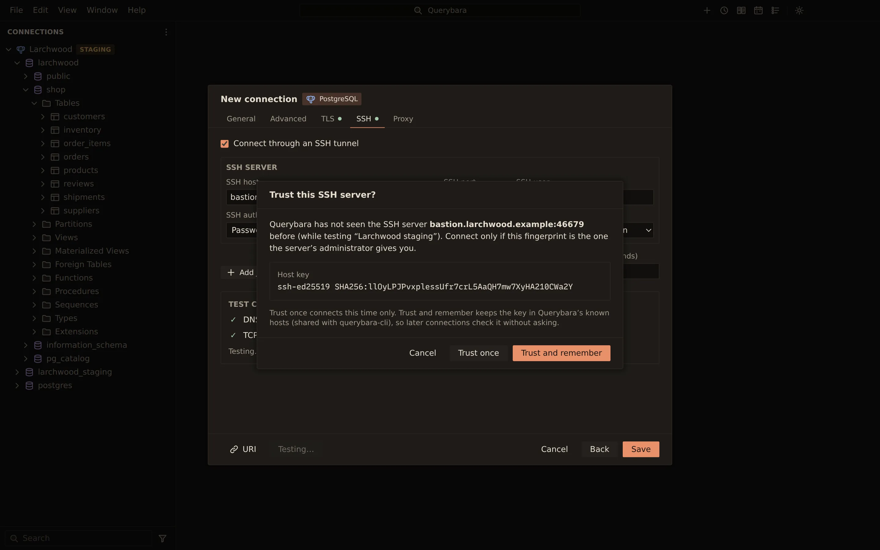The image size is (880, 550).
Task: Click the link icon next to URI
Action: click(234, 449)
